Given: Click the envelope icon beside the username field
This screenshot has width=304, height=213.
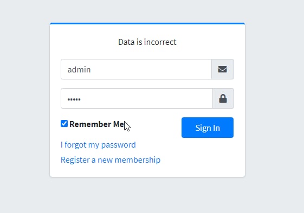Looking at the screenshot, I should click(222, 69).
